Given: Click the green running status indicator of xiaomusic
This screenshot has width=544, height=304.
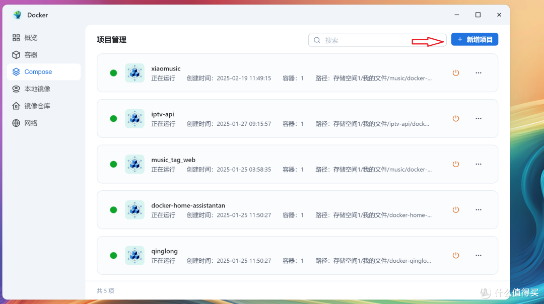Looking at the screenshot, I should tap(113, 72).
